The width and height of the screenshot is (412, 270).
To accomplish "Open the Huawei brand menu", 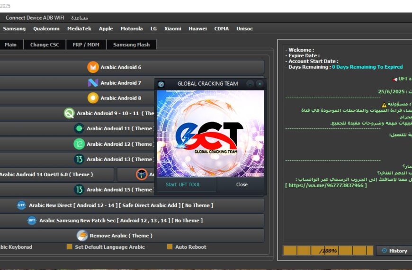I will tap(197, 28).
